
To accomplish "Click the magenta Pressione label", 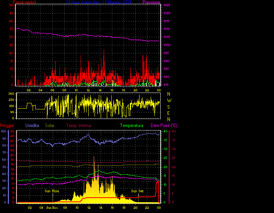I will (x=151, y=2).
